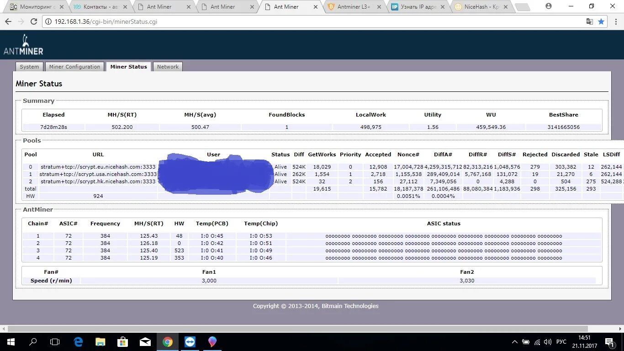Open Windows search from the taskbar
Viewport: 624px width, 351px height.
click(x=33, y=341)
